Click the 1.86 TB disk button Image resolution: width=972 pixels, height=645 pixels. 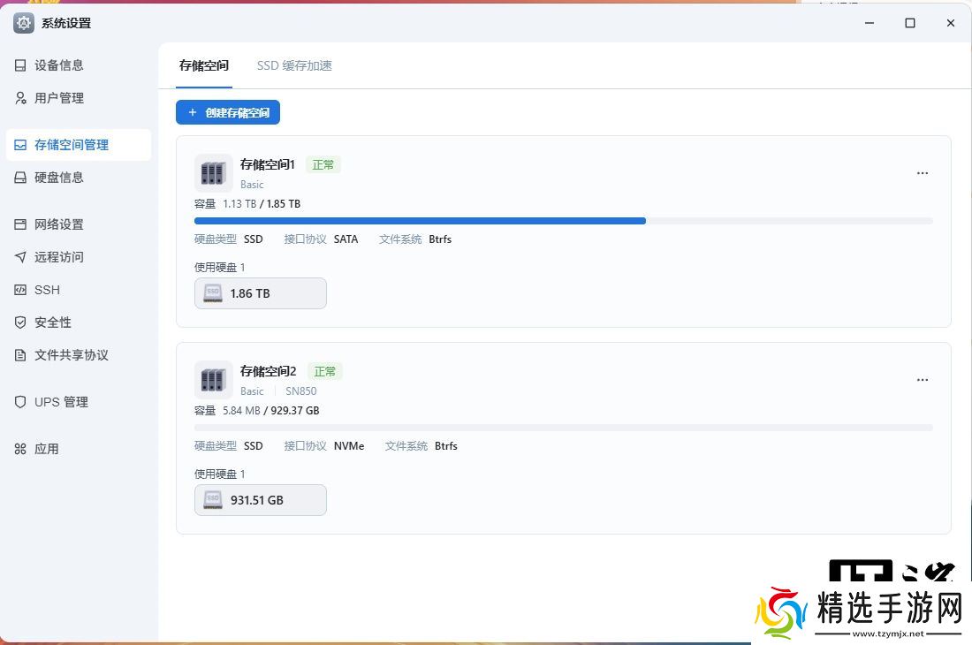pyautogui.click(x=261, y=293)
